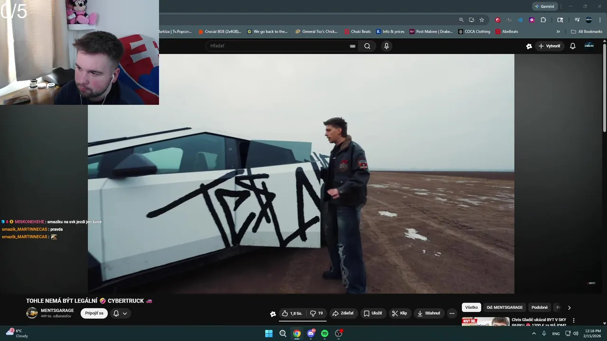Image resolution: width=607 pixels, height=341 pixels.
Task: Click the Cybertruck video player
Action: (301, 174)
